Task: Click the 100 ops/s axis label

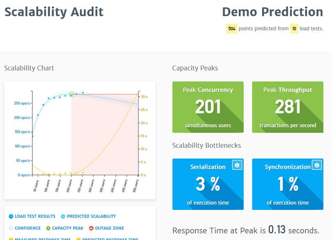Action: [22, 146]
